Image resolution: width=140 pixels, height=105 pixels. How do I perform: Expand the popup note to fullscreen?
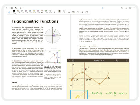(x=69, y=60)
